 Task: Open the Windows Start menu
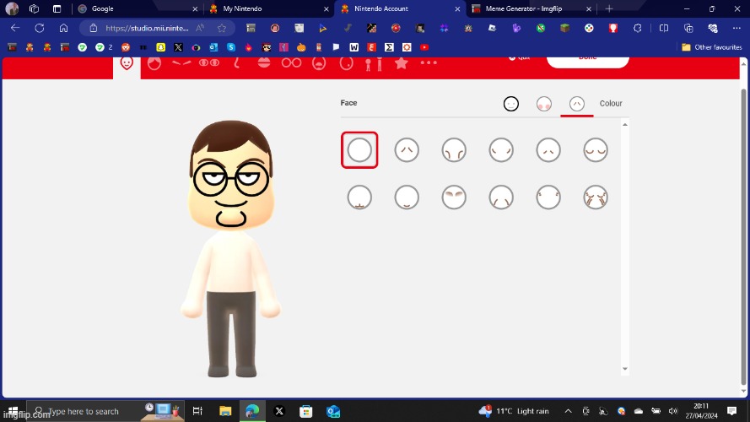tap(13, 411)
